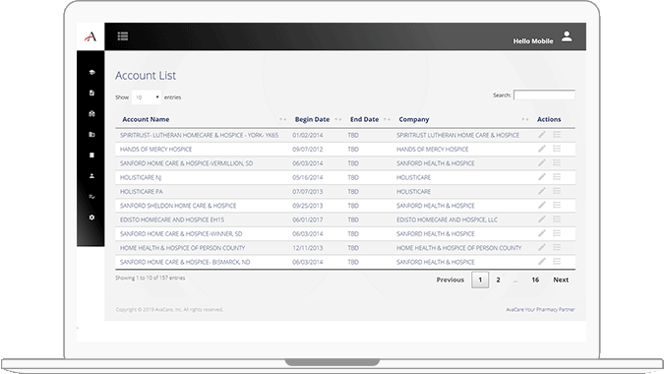Screen dimensions: 664x374
Task: Open the settings gear in sidebar
Action: click(x=91, y=218)
